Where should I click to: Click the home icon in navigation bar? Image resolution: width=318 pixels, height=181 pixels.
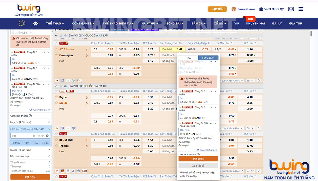click(35, 23)
